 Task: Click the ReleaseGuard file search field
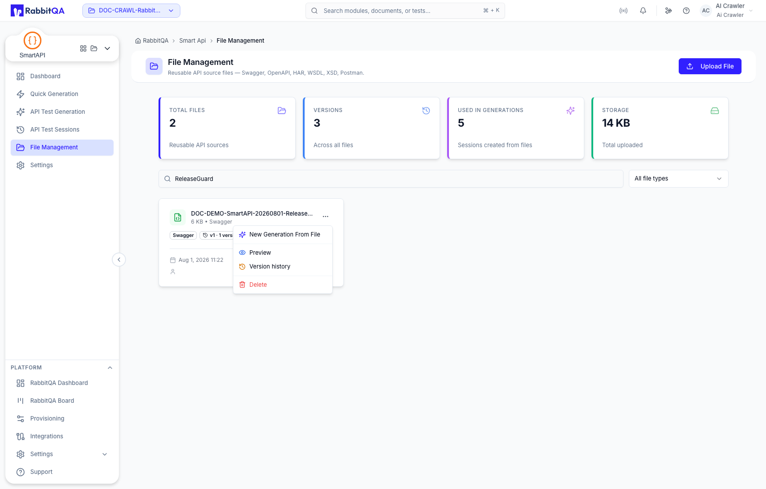pyautogui.click(x=391, y=179)
